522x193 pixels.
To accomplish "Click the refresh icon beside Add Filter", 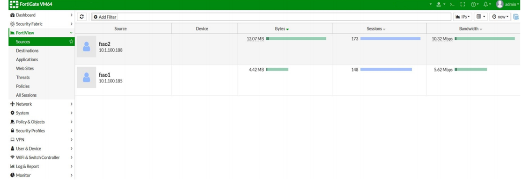I will pos(82,17).
